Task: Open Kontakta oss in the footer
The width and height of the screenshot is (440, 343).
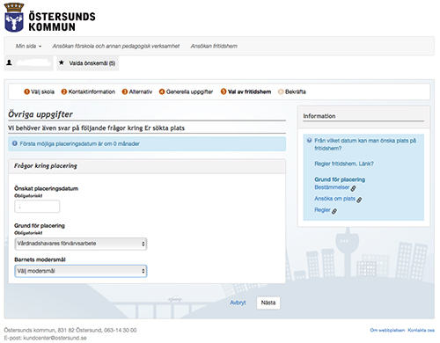Action: tap(421, 330)
